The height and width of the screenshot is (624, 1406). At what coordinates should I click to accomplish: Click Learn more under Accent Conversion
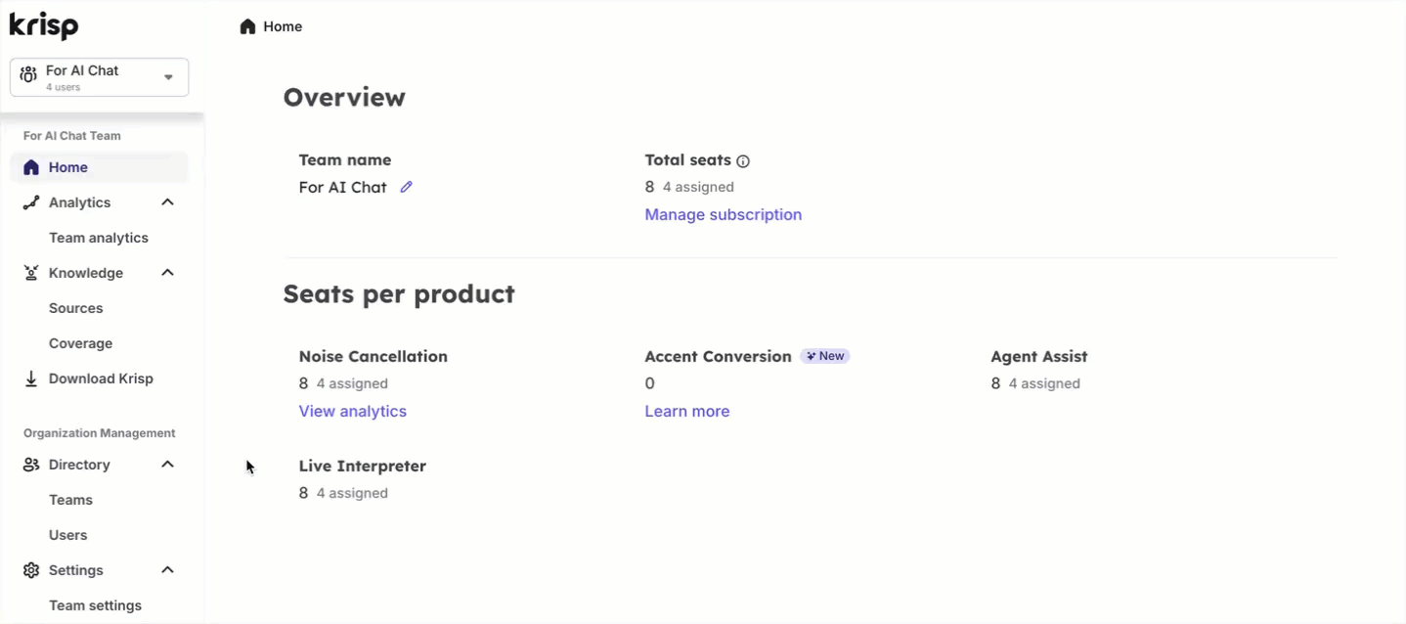tap(686, 411)
